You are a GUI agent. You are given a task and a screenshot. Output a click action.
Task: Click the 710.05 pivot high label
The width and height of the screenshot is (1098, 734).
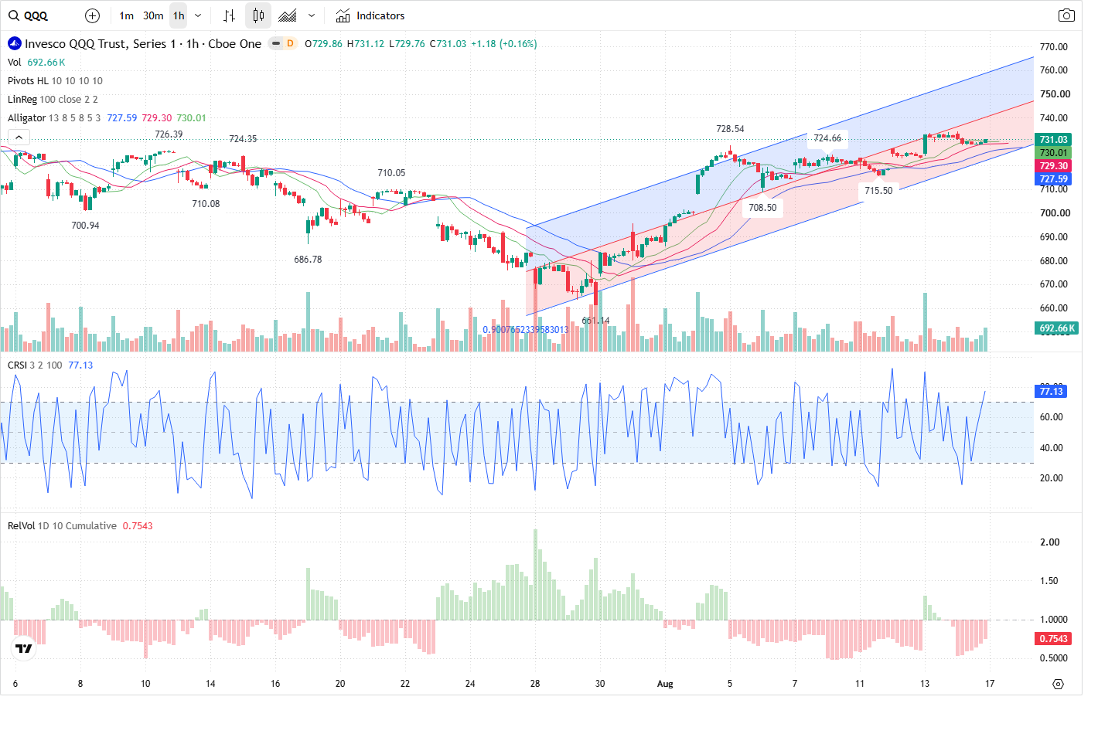(391, 173)
